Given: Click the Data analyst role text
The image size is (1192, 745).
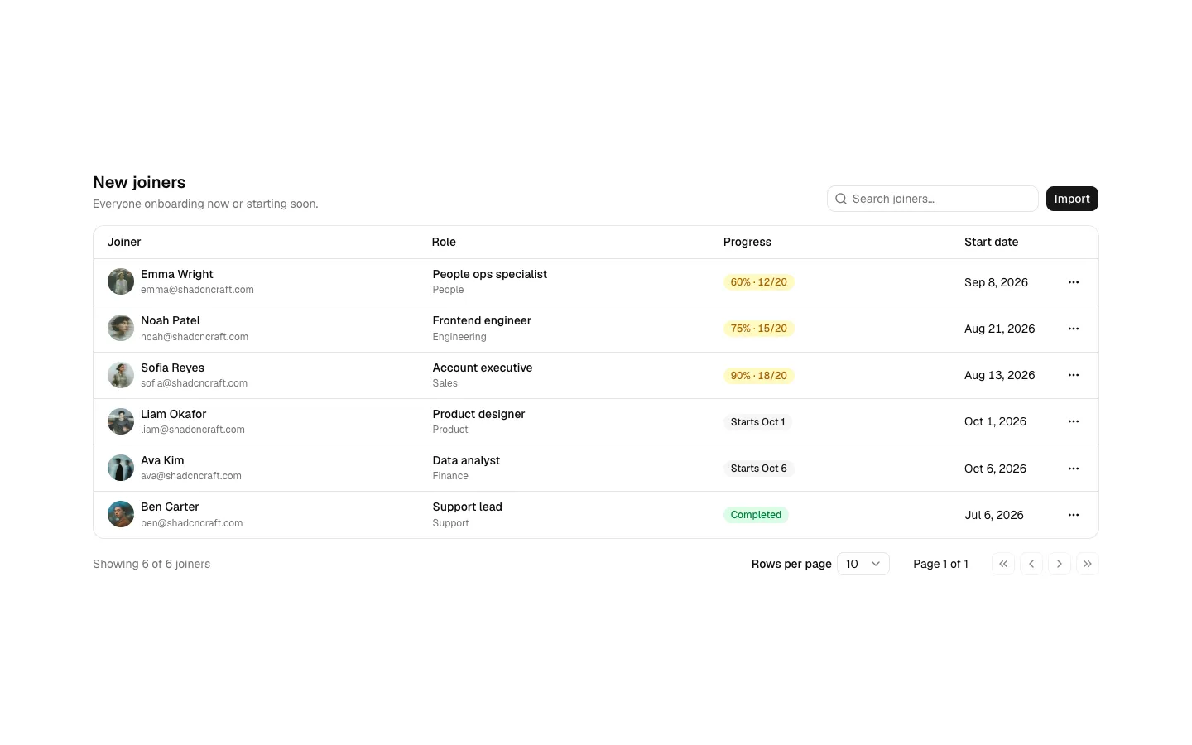Looking at the screenshot, I should (x=466, y=460).
